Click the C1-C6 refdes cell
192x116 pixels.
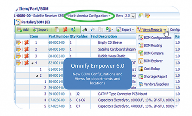(x=80, y=100)
